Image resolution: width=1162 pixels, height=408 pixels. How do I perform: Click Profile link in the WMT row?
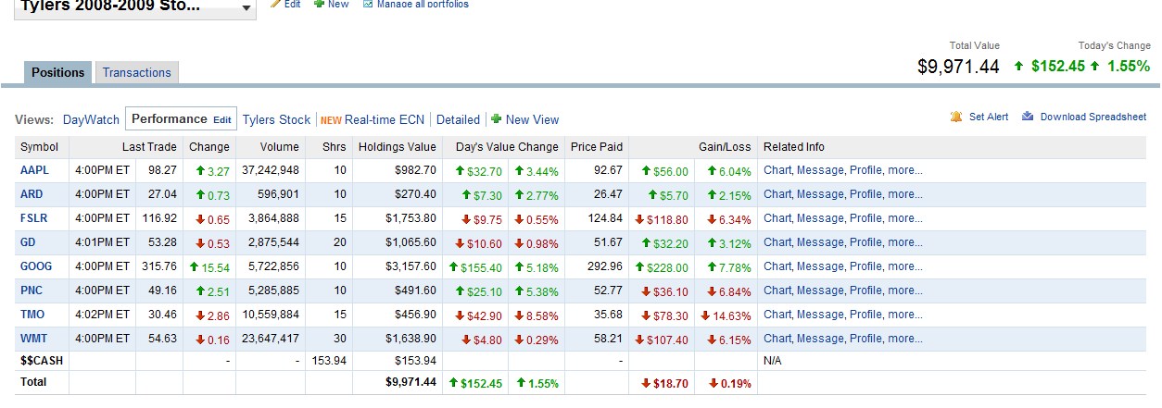click(x=865, y=339)
